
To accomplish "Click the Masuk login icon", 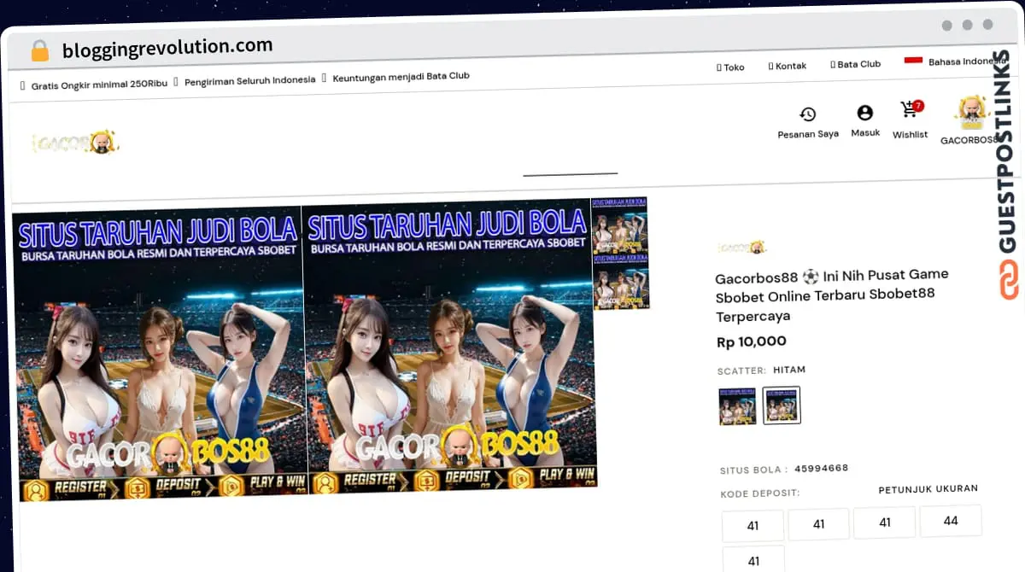I will click(x=865, y=113).
